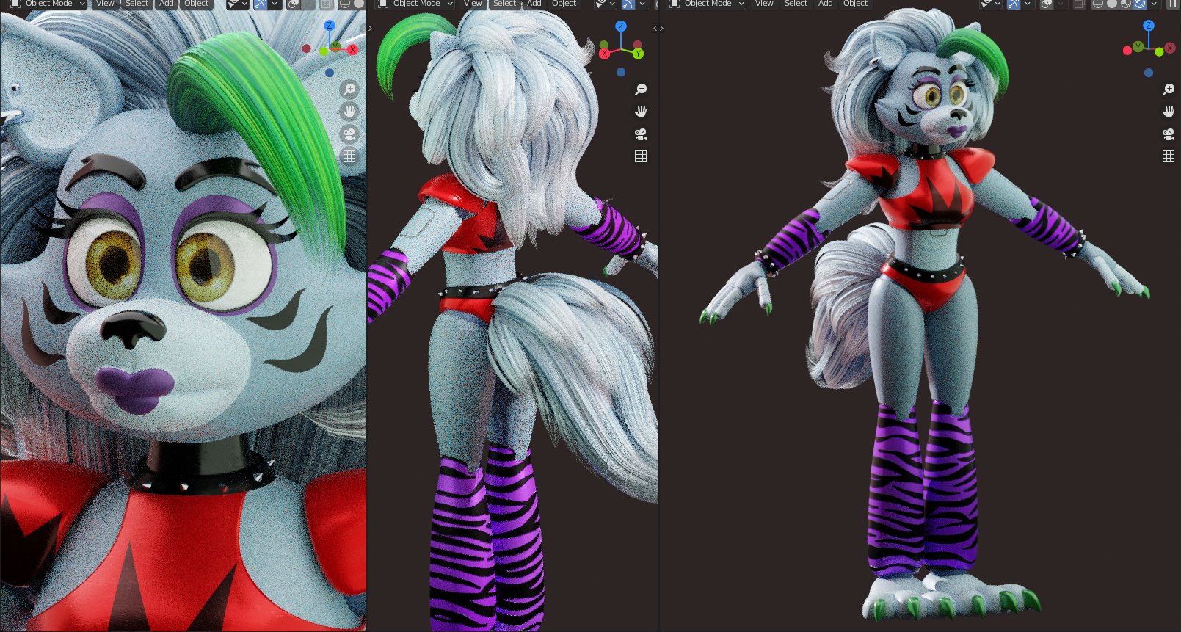
Task: Open shading options dropdown arrow in full-body viewport
Action: pyautogui.click(x=1154, y=4)
